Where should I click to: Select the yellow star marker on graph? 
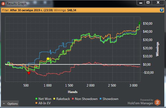pos(48,59)
